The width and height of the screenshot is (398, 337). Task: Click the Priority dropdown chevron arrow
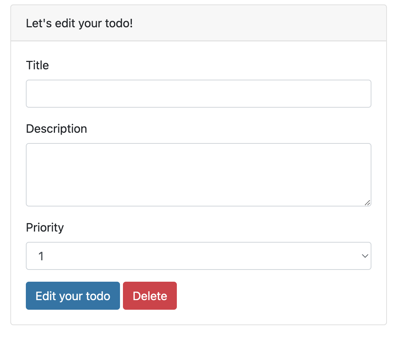pos(365,256)
